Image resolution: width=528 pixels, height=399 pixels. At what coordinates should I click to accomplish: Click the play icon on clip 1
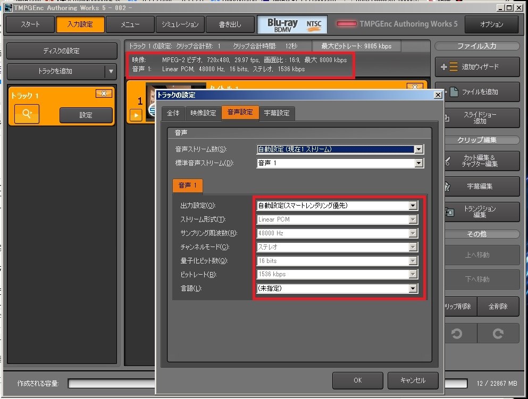[136, 115]
